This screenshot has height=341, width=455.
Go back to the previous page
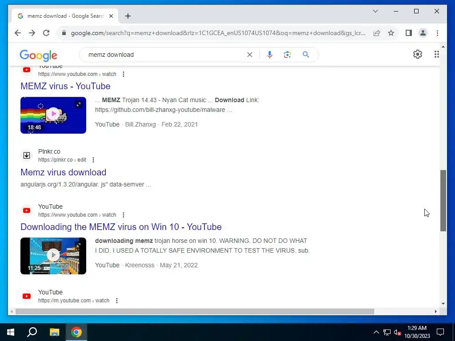[x=18, y=33]
